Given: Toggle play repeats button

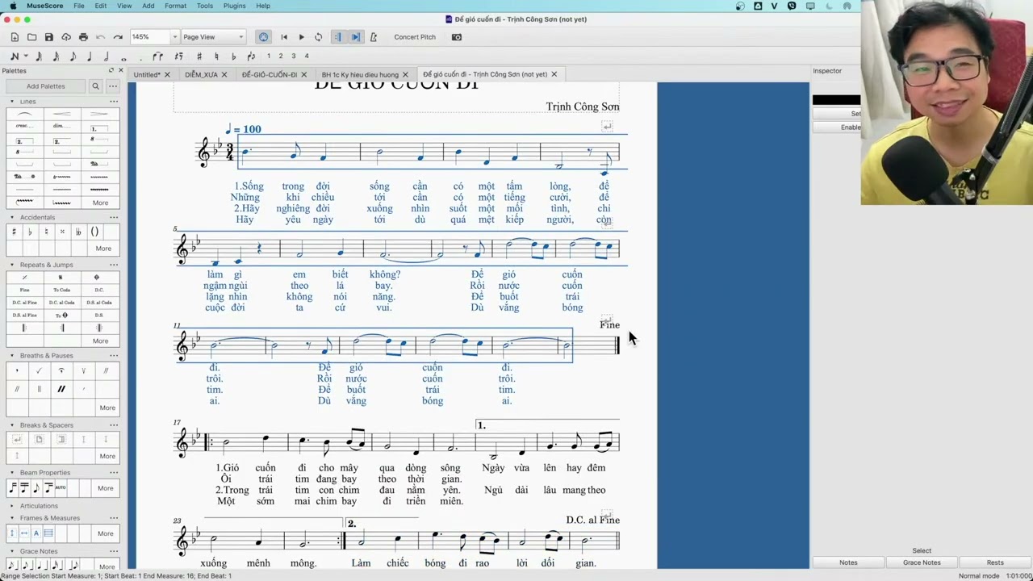Looking at the screenshot, I should [338, 37].
